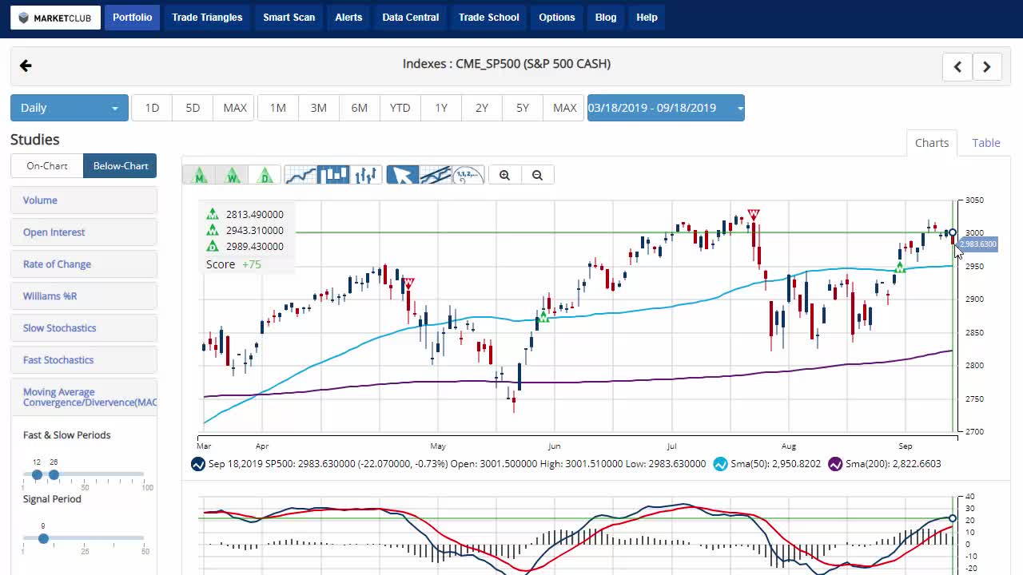This screenshot has width=1023, height=575.
Task: Go to previous symbol chevron
Action: tap(957, 67)
